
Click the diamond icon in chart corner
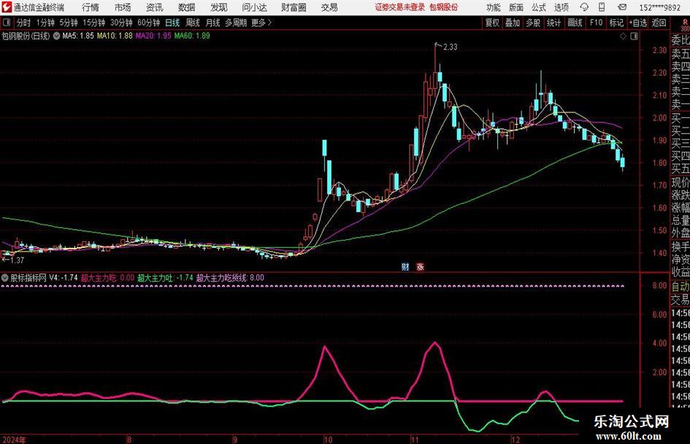coord(623,36)
